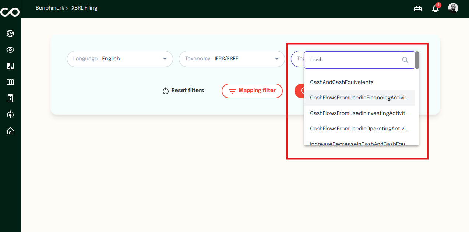Screen dimensions: 469x232
Task: Click the eye icon in the sidebar
Action: [10, 50]
